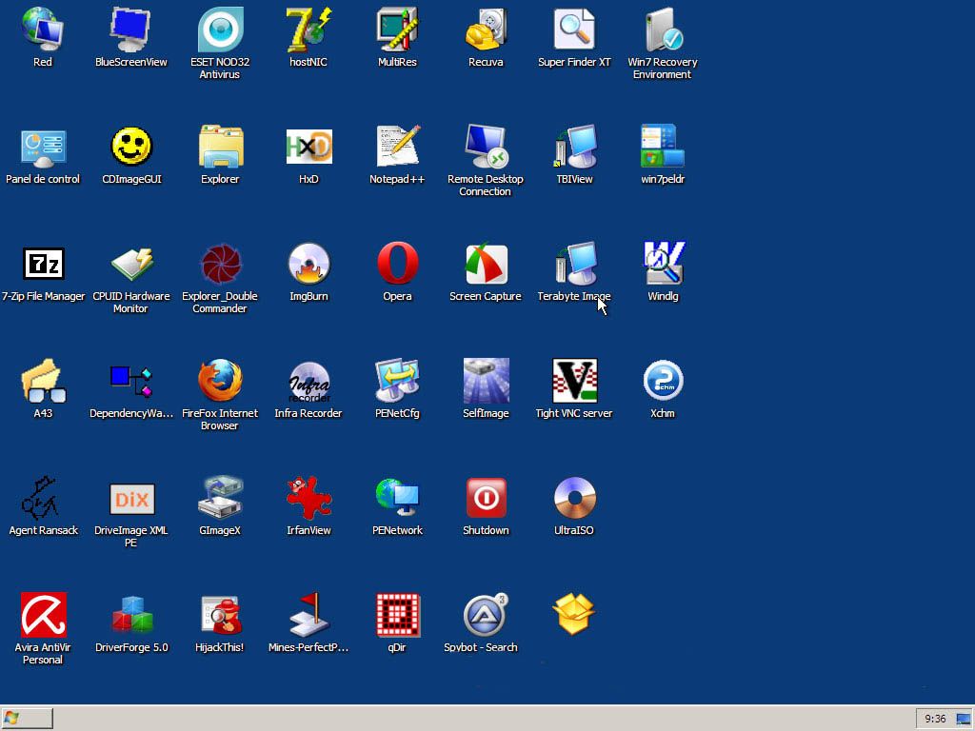The width and height of the screenshot is (975, 731).
Task: Launch Screen Capture tool icon
Action: 486,265
